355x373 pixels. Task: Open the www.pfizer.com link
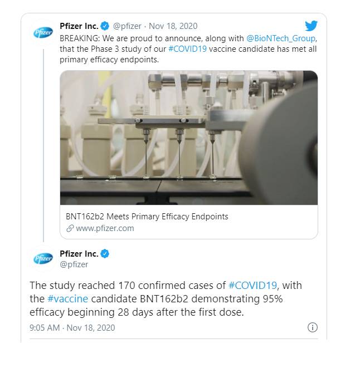point(104,228)
